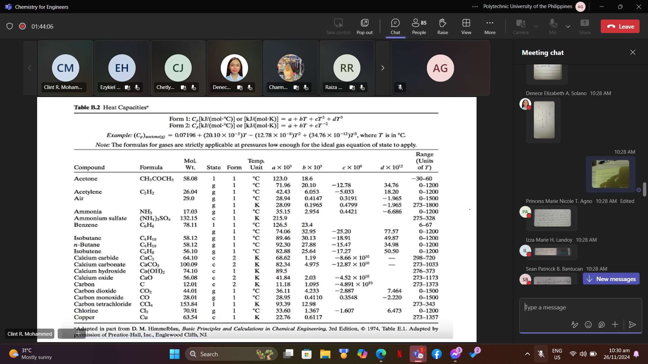This screenshot has height=364, width=648.
Task: Open the message format options
Action: click(574, 325)
